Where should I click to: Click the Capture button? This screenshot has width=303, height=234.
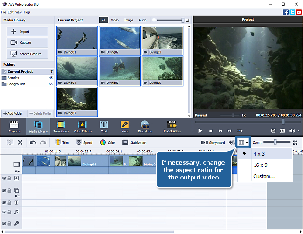point(27,42)
